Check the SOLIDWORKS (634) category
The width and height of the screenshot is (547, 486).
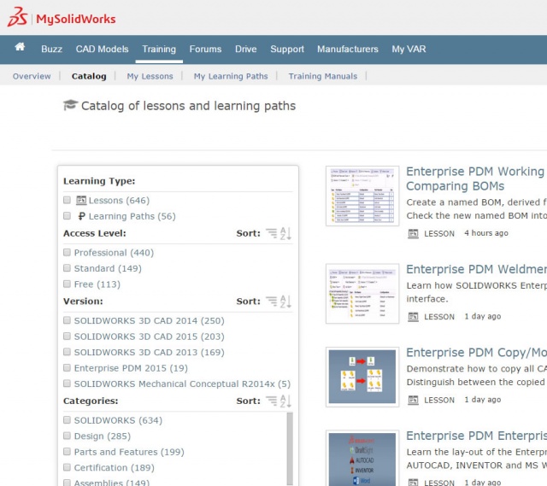point(67,420)
